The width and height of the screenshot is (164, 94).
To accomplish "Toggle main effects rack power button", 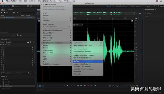I will click(x=1, y=73).
